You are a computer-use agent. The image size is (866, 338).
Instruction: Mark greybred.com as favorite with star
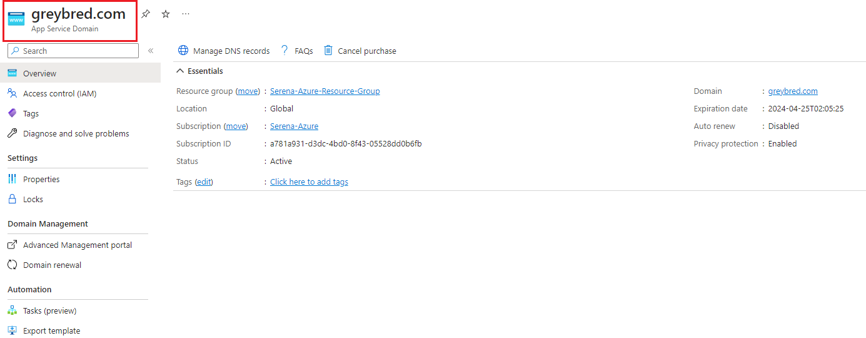pos(166,14)
